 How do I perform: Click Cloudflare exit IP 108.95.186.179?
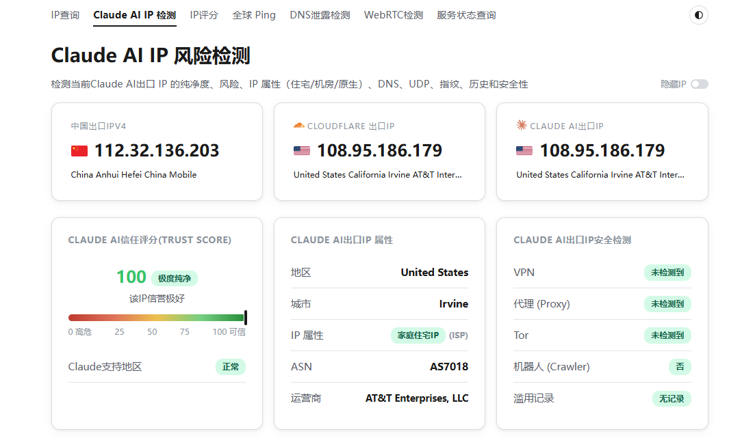pyautogui.click(x=379, y=150)
